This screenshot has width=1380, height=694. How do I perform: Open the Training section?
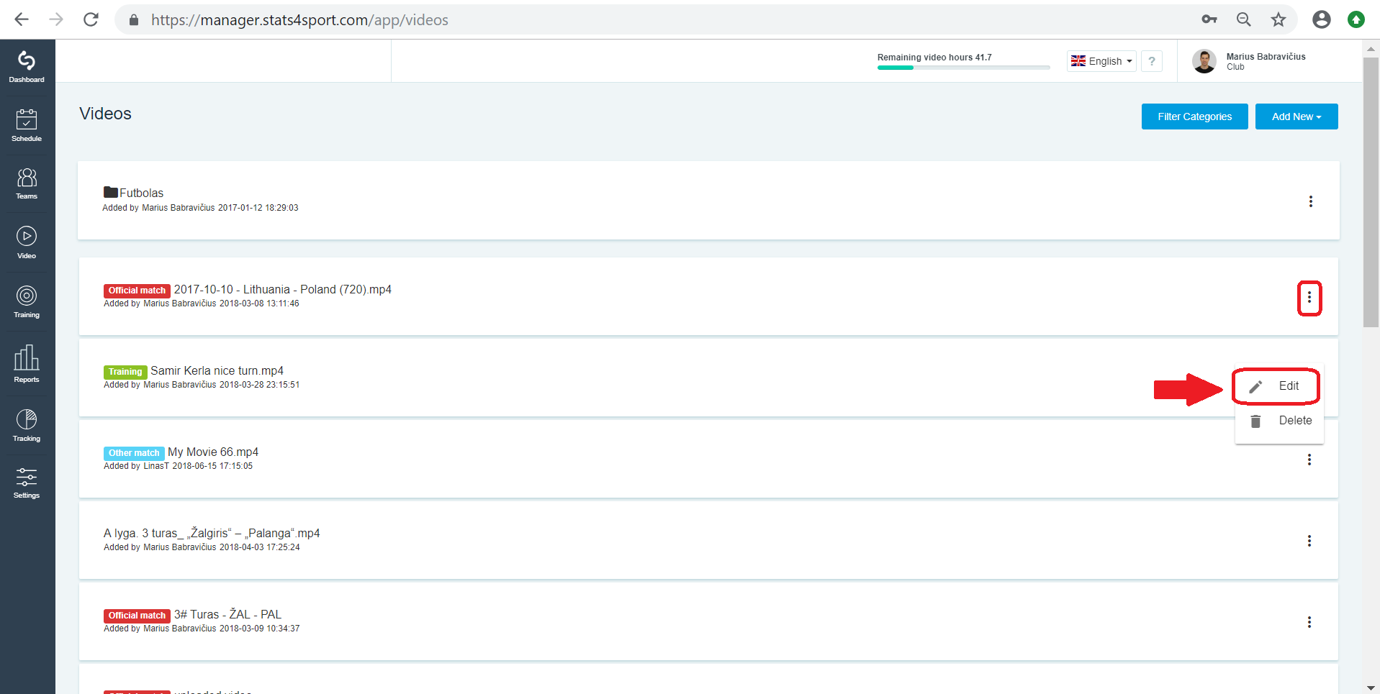pos(27,302)
